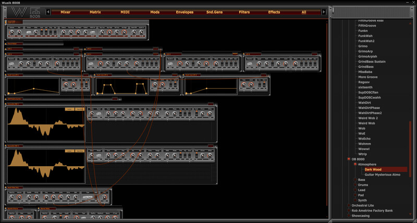Collapse the OB 8000 bank folder
Screen dimensions: 417x223
(x=349, y=159)
